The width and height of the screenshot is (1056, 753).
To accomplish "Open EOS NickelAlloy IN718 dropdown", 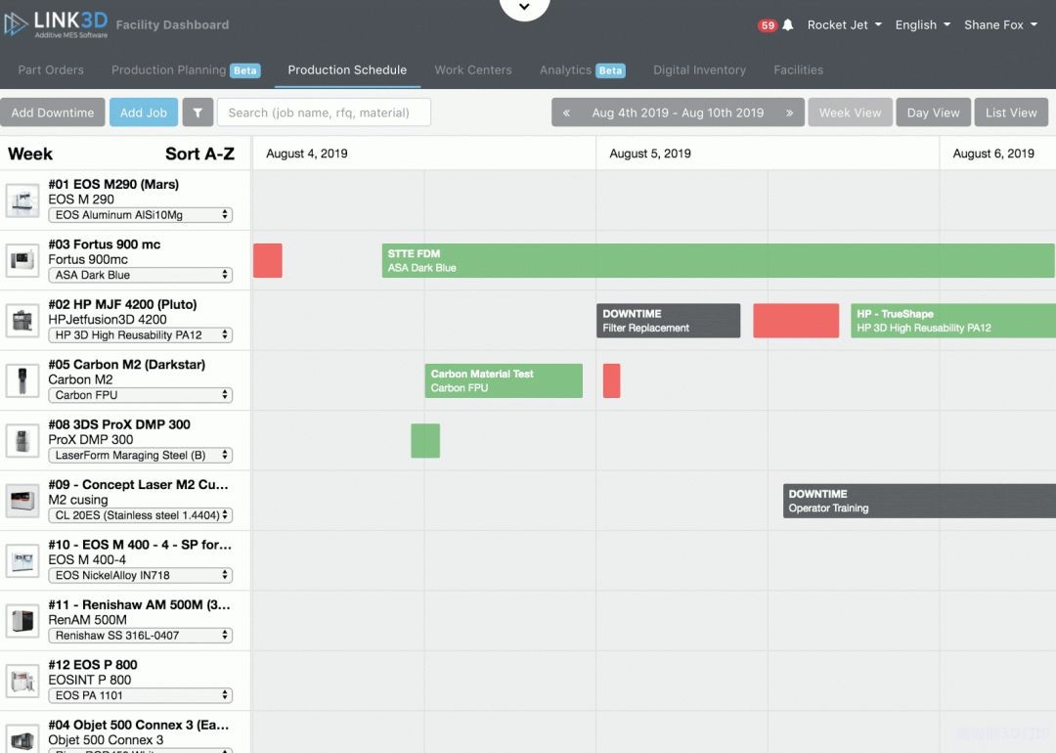I will click(x=140, y=575).
